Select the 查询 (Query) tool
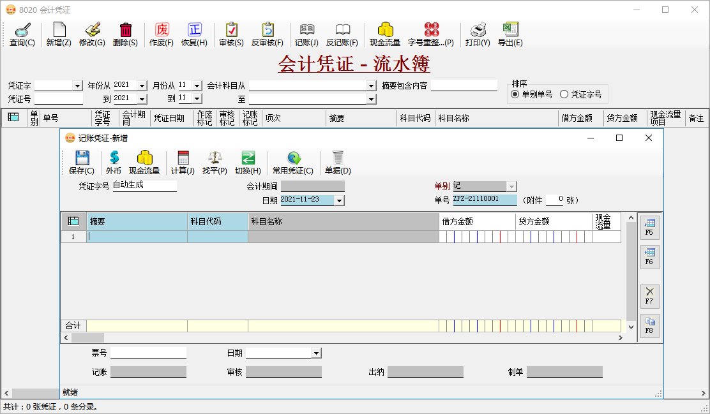 21,34
